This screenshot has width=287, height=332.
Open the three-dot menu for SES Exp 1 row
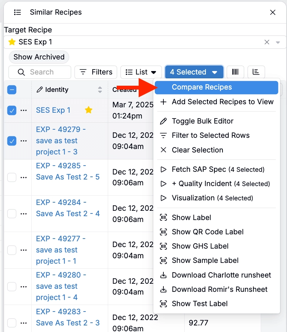coord(24,110)
